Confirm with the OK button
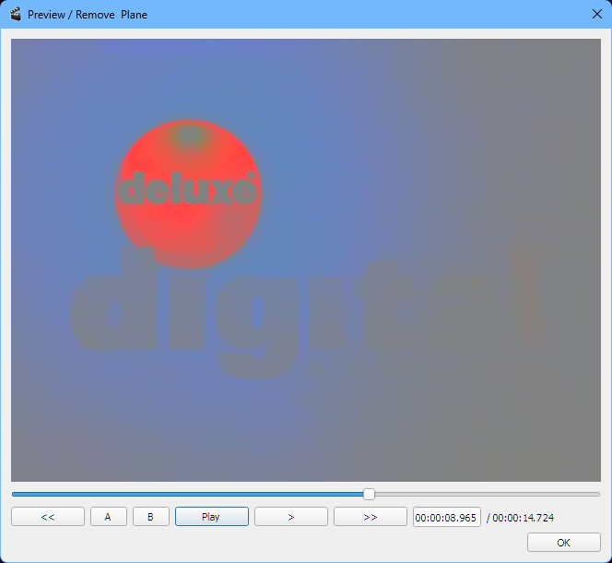612x563 pixels. pyautogui.click(x=563, y=543)
